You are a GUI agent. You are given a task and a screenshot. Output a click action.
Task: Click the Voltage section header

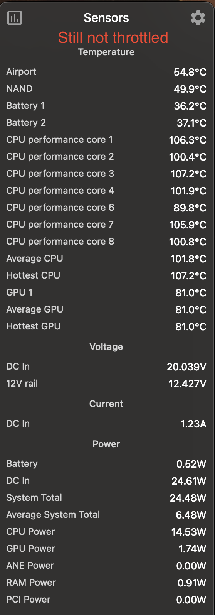tap(106, 346)
